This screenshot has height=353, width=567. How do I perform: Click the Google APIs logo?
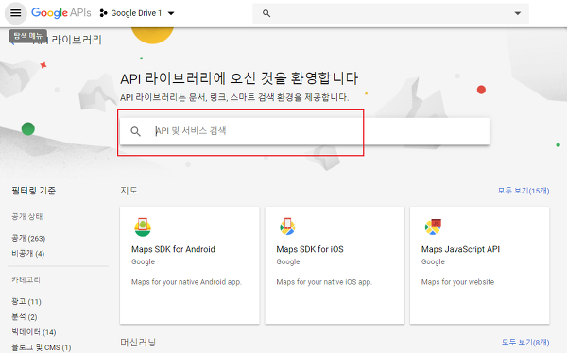pos(61,13)
